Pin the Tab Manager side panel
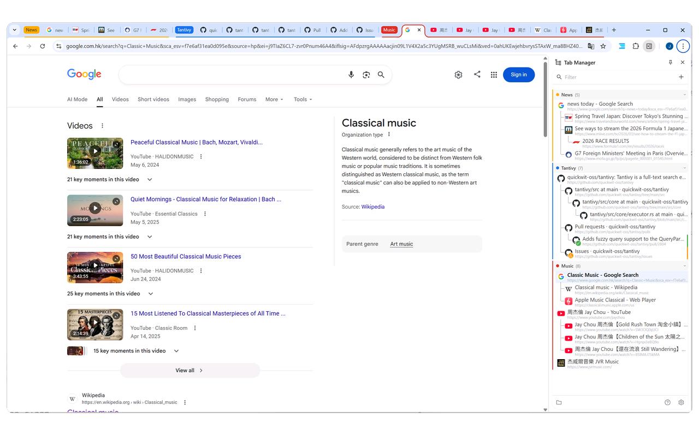699x436 pixels. (x=671, y=63)
